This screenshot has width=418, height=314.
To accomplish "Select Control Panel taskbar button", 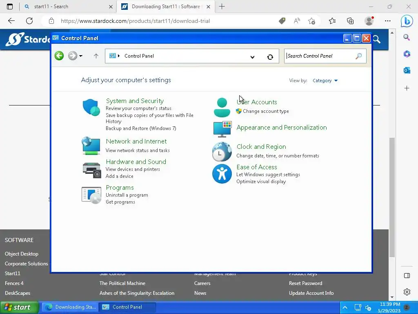I will pyautogui.click(x=127, y=307).
